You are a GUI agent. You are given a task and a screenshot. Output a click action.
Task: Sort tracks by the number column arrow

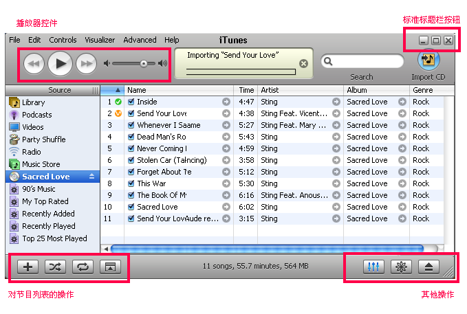click(x=118, y=90)
